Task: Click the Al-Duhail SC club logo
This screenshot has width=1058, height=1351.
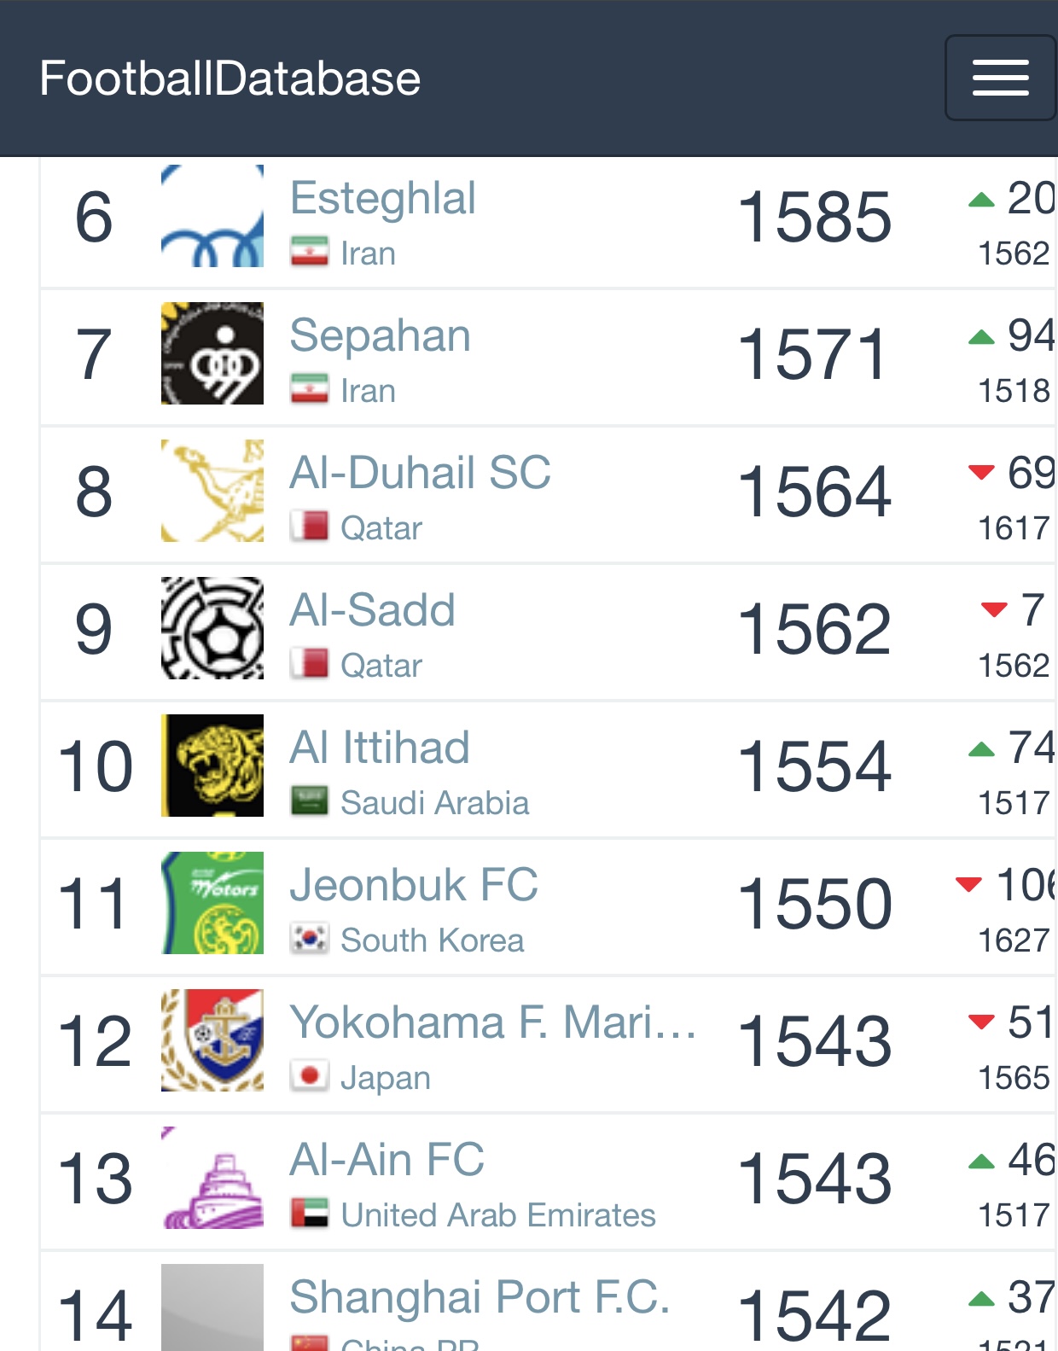Action: 212,491
